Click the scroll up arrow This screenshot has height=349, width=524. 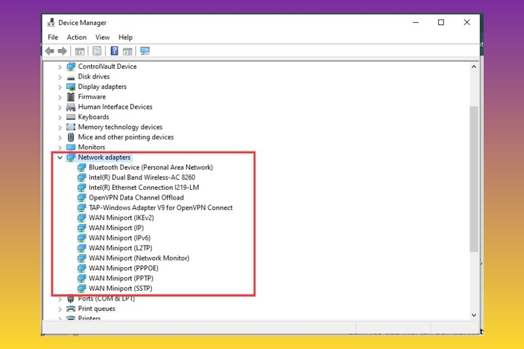[474, 66]
